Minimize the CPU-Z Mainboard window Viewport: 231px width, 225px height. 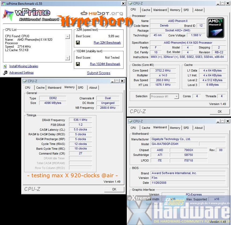pos(218,121)
